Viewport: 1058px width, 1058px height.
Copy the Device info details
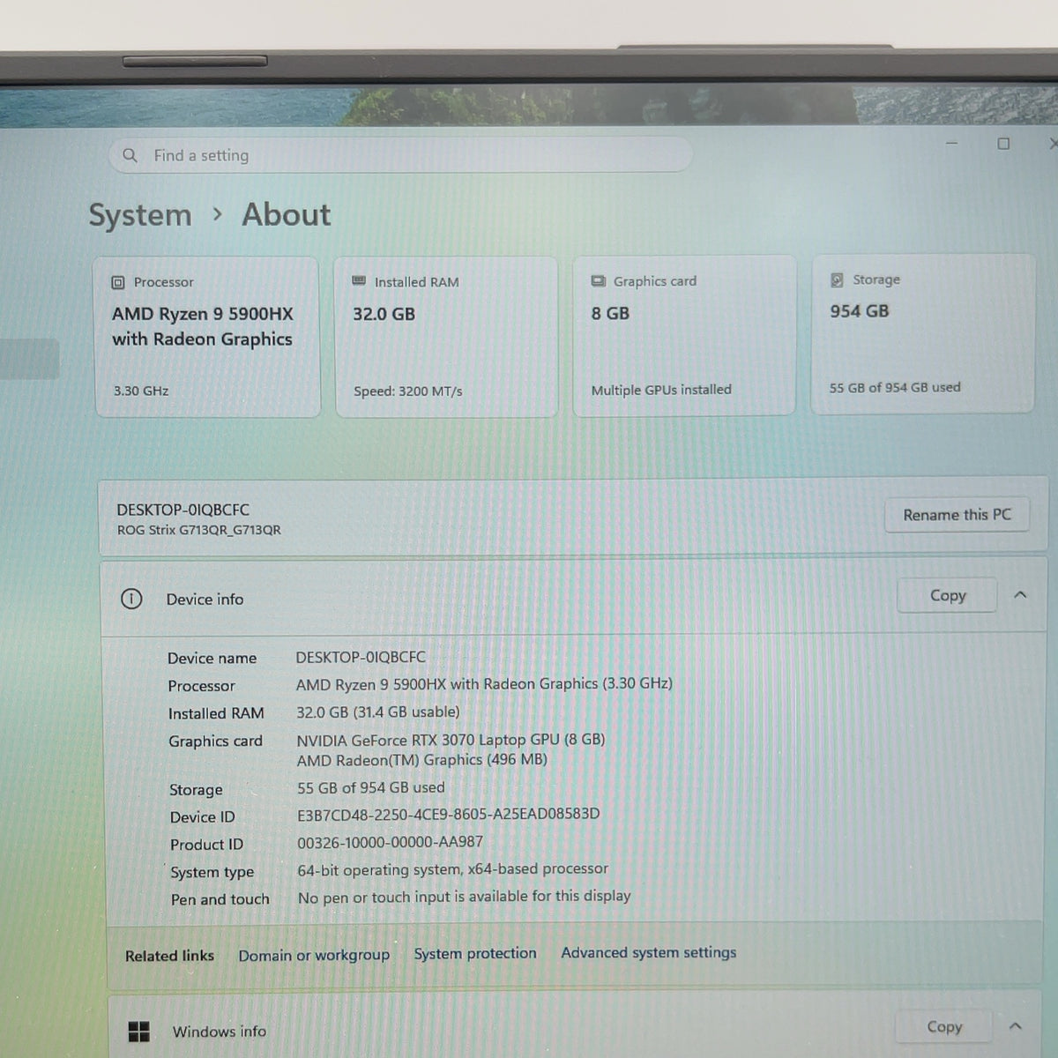(948, 596)
